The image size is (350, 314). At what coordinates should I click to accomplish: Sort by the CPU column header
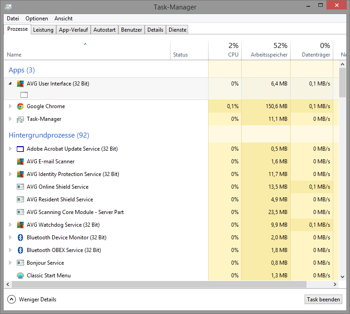[225, 51]
